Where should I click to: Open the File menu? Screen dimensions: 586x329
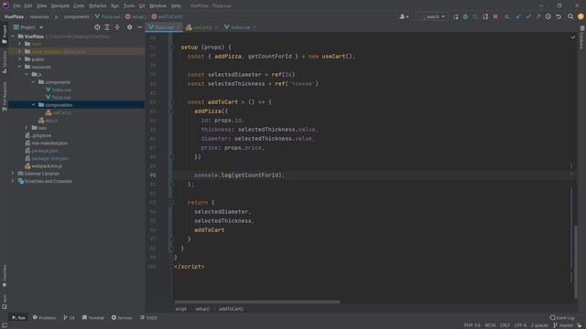pos(16,6)
